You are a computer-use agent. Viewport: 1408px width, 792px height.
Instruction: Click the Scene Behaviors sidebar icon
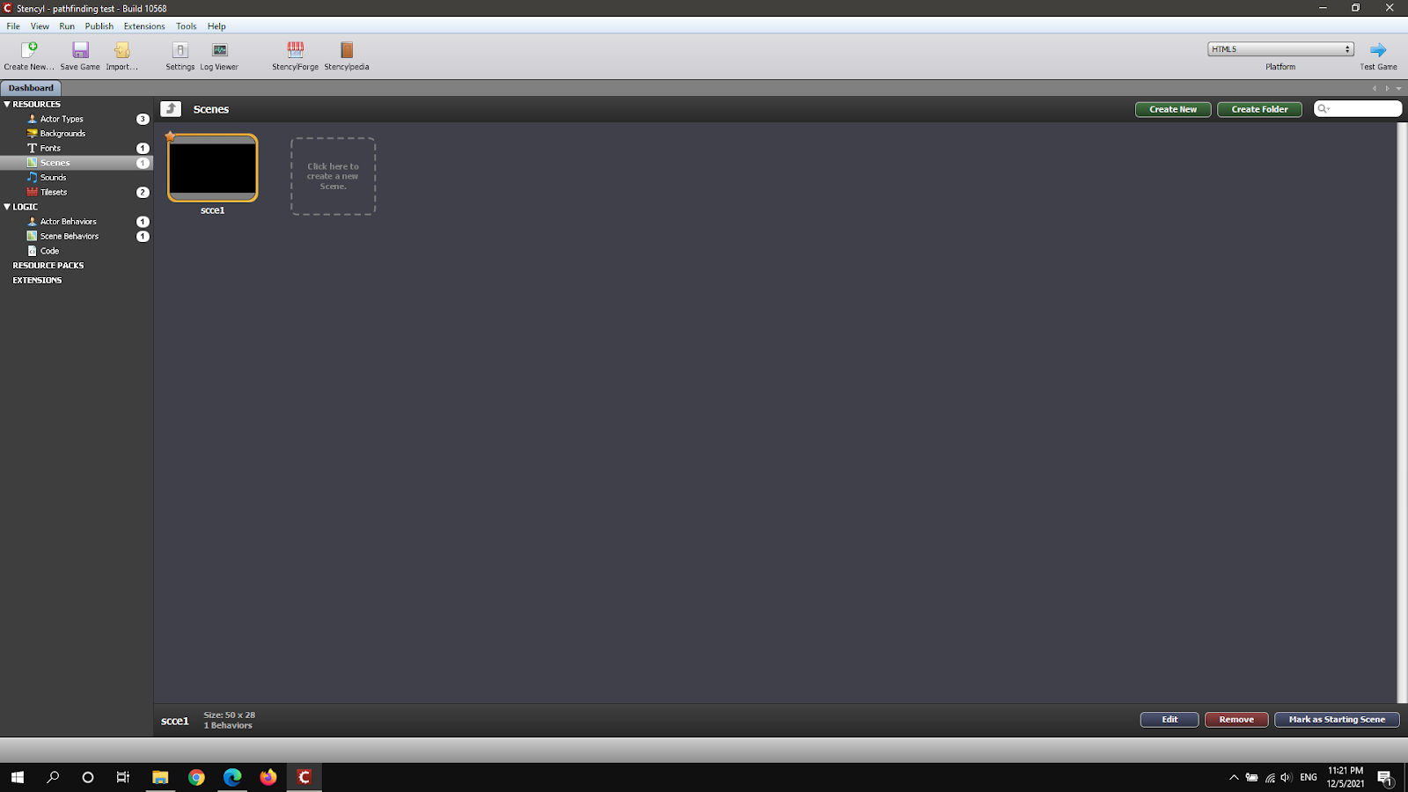33,236
